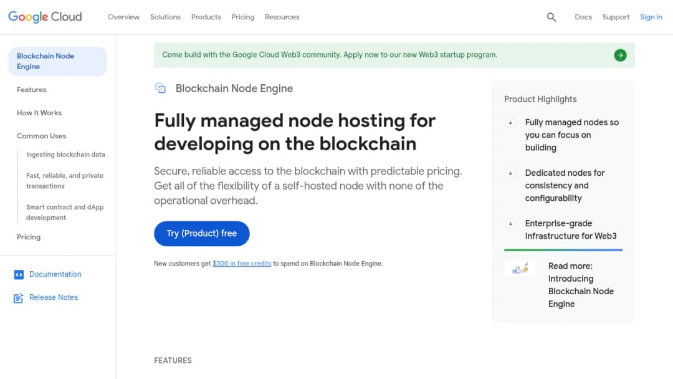The height and width of the screenshot is (379, 673).
Task: Click the Release Notes icon
Action: click(x=19, y=298)
